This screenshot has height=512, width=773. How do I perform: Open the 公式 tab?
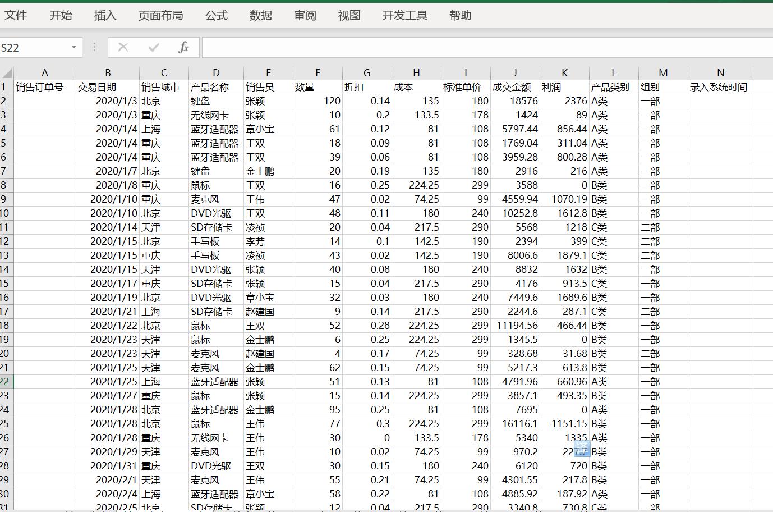[x=216, y=16]
